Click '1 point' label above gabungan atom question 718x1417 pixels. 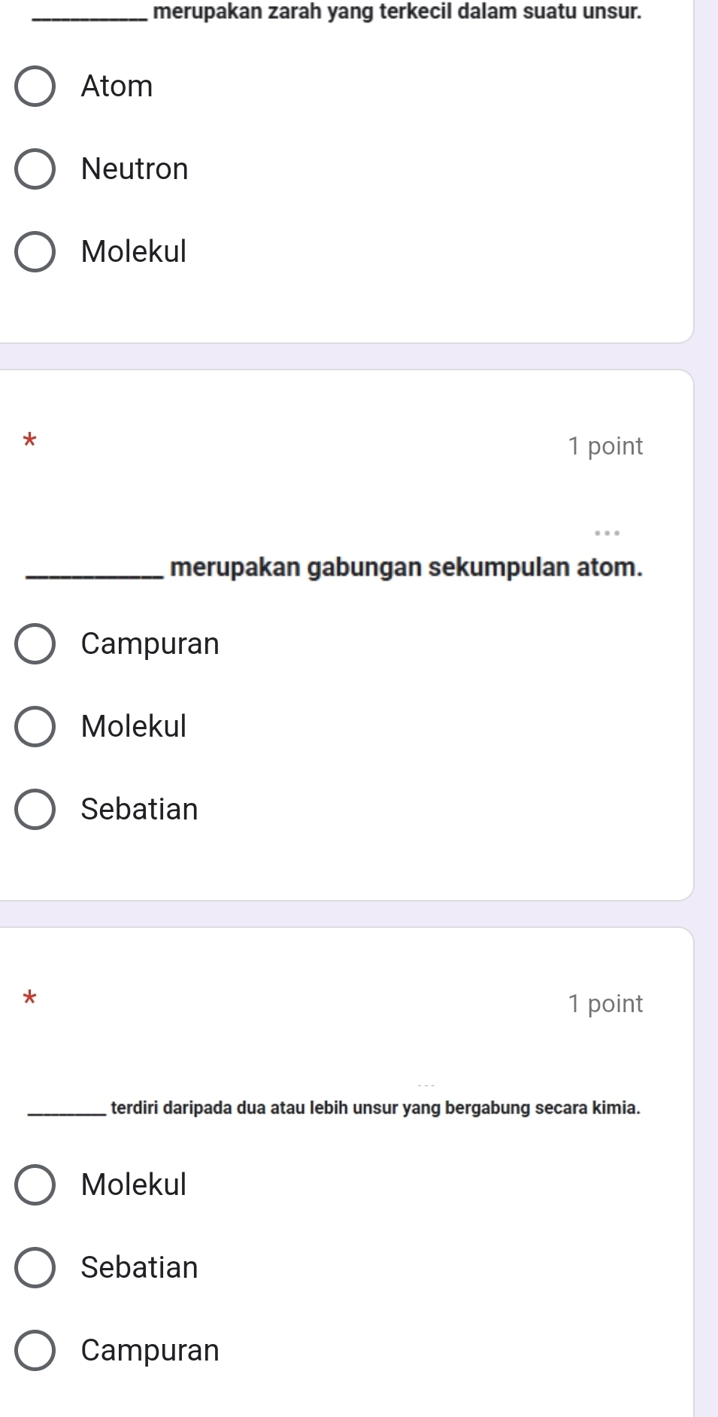(605, 446)
